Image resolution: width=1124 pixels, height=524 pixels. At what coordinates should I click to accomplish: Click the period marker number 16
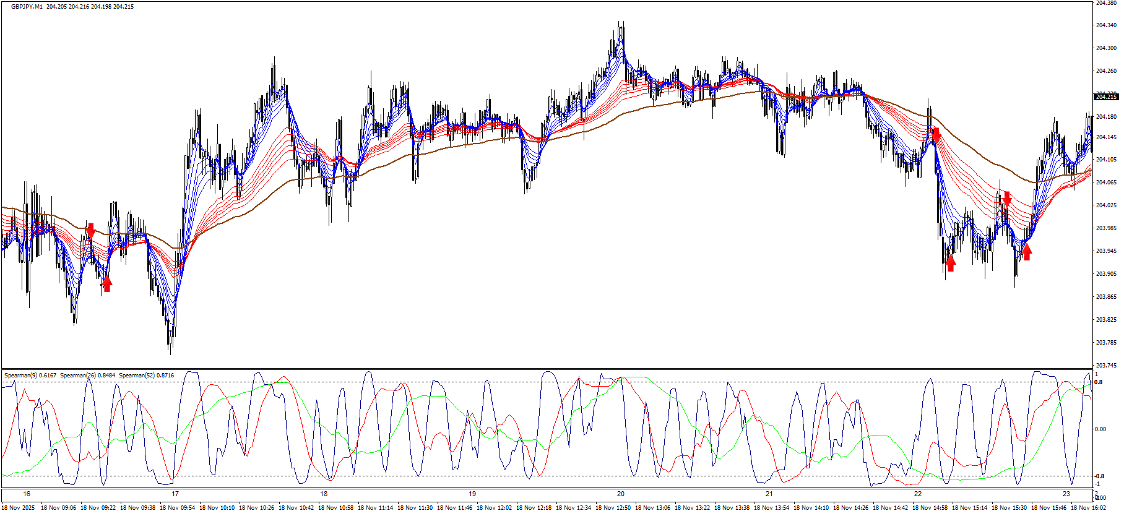point(27,494)
